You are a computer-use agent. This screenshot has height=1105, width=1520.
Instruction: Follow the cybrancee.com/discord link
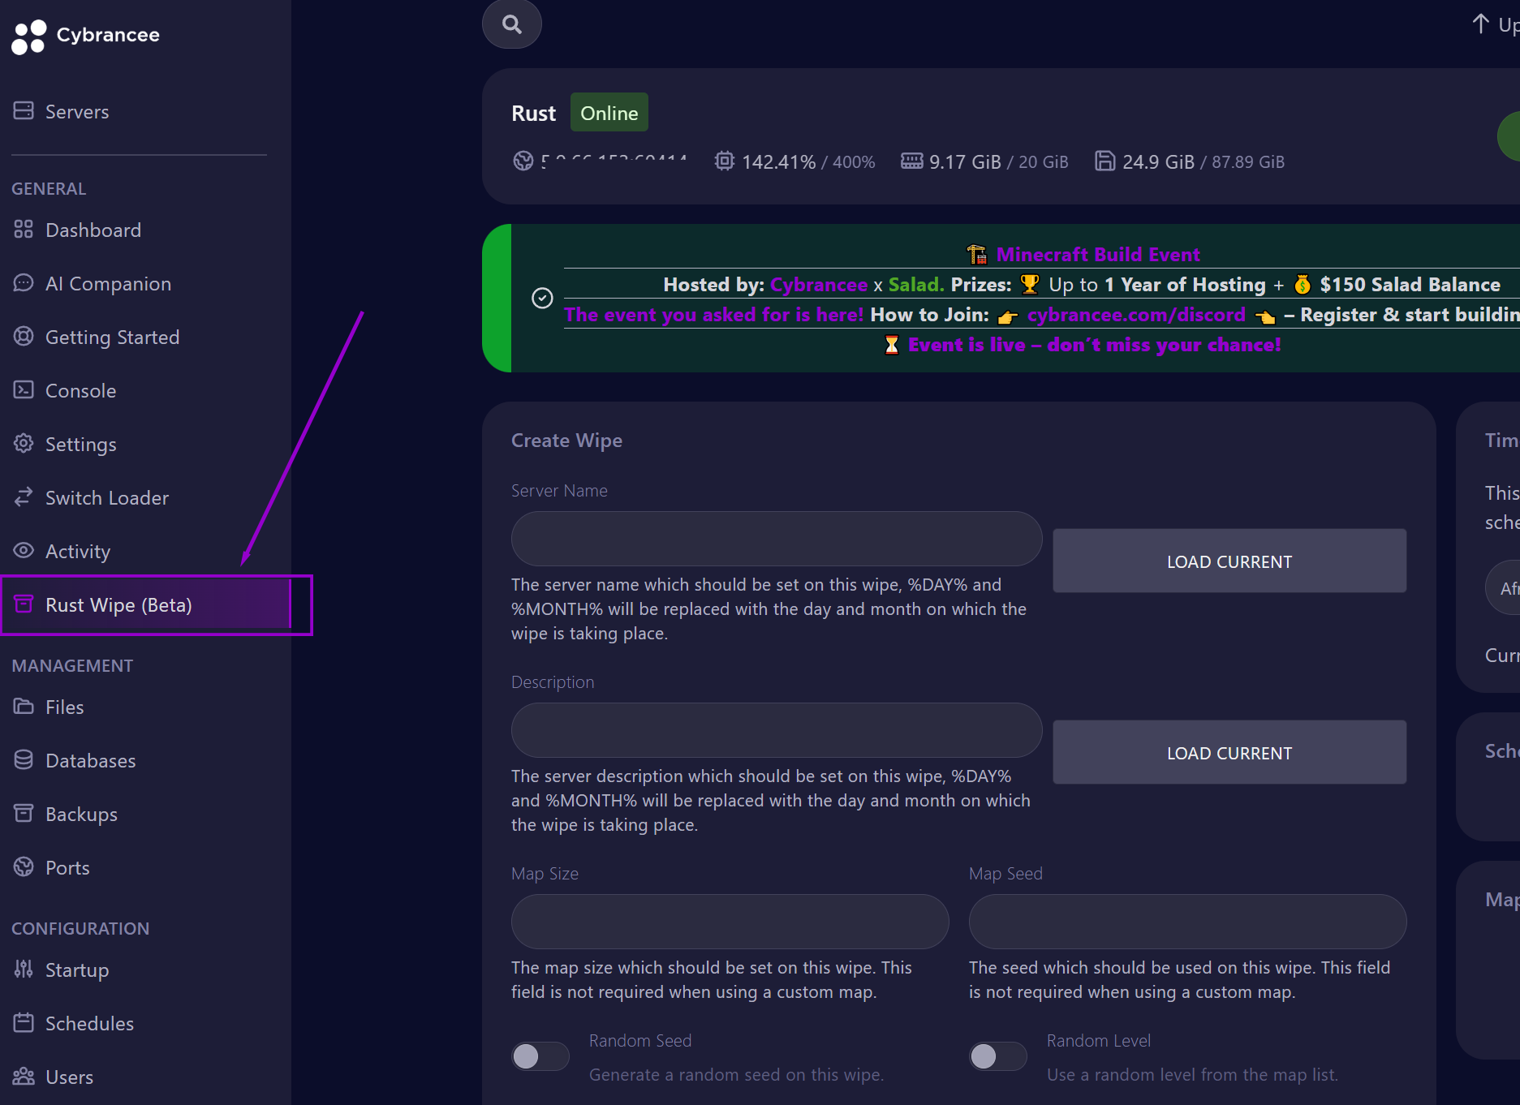(x=1136, y=315)
